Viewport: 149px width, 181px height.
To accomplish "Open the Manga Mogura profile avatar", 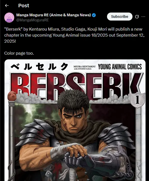I will pos(9,18).
